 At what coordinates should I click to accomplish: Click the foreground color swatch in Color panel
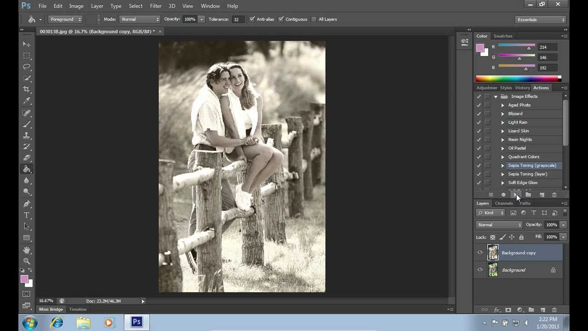480,48
